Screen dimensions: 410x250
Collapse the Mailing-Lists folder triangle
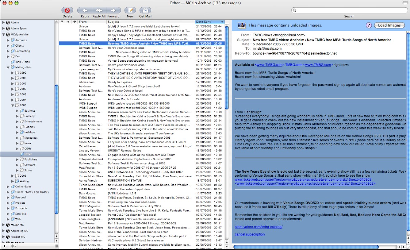point(8,67)
